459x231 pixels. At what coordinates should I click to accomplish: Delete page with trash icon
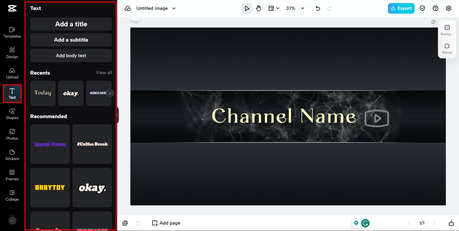tap(138, 223)
